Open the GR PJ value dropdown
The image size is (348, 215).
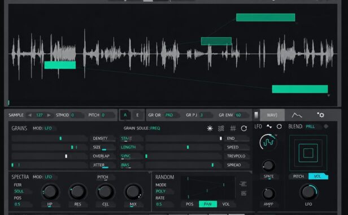tap(206, 115)
